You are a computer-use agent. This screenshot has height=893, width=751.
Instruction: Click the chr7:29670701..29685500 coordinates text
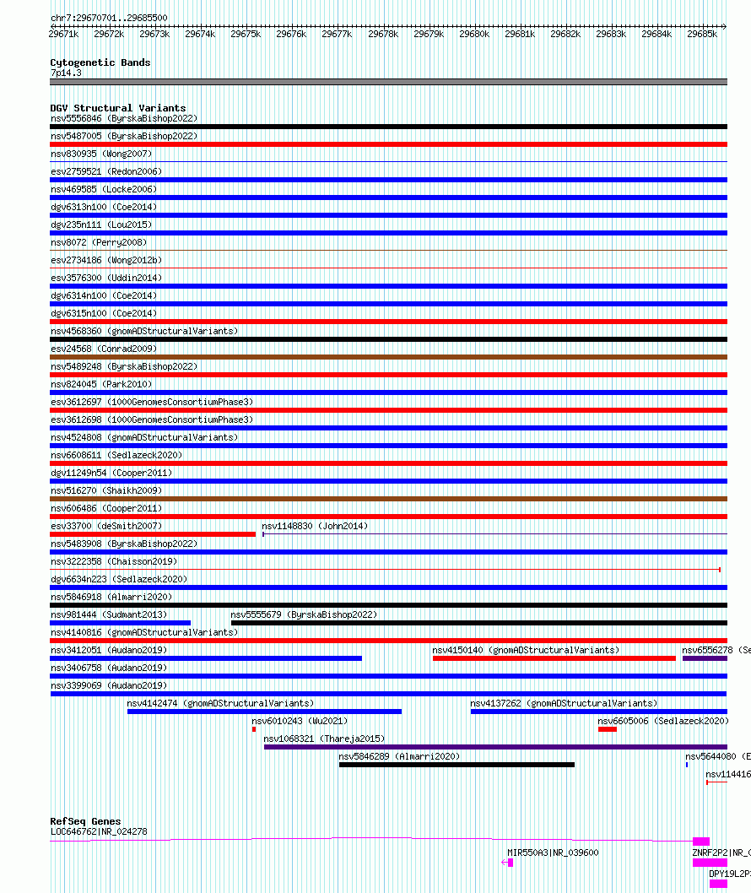pyautogui.click(x=110, y=18)
